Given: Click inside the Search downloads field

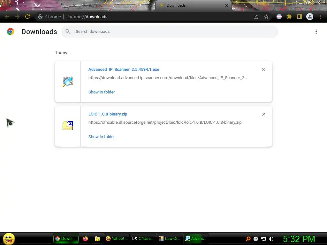Looking at the screenshot, I should click(x=169, y=32).
